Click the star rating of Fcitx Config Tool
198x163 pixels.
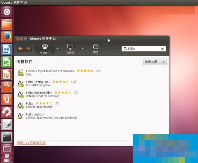[61, 82]
